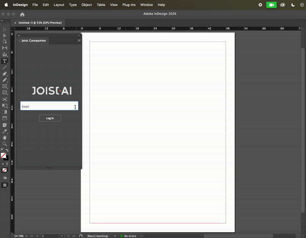The width and height of the screenshot is (306, 238).
Task: Click the green FaceTime camera icon
Action: click(x=272, y=5)
